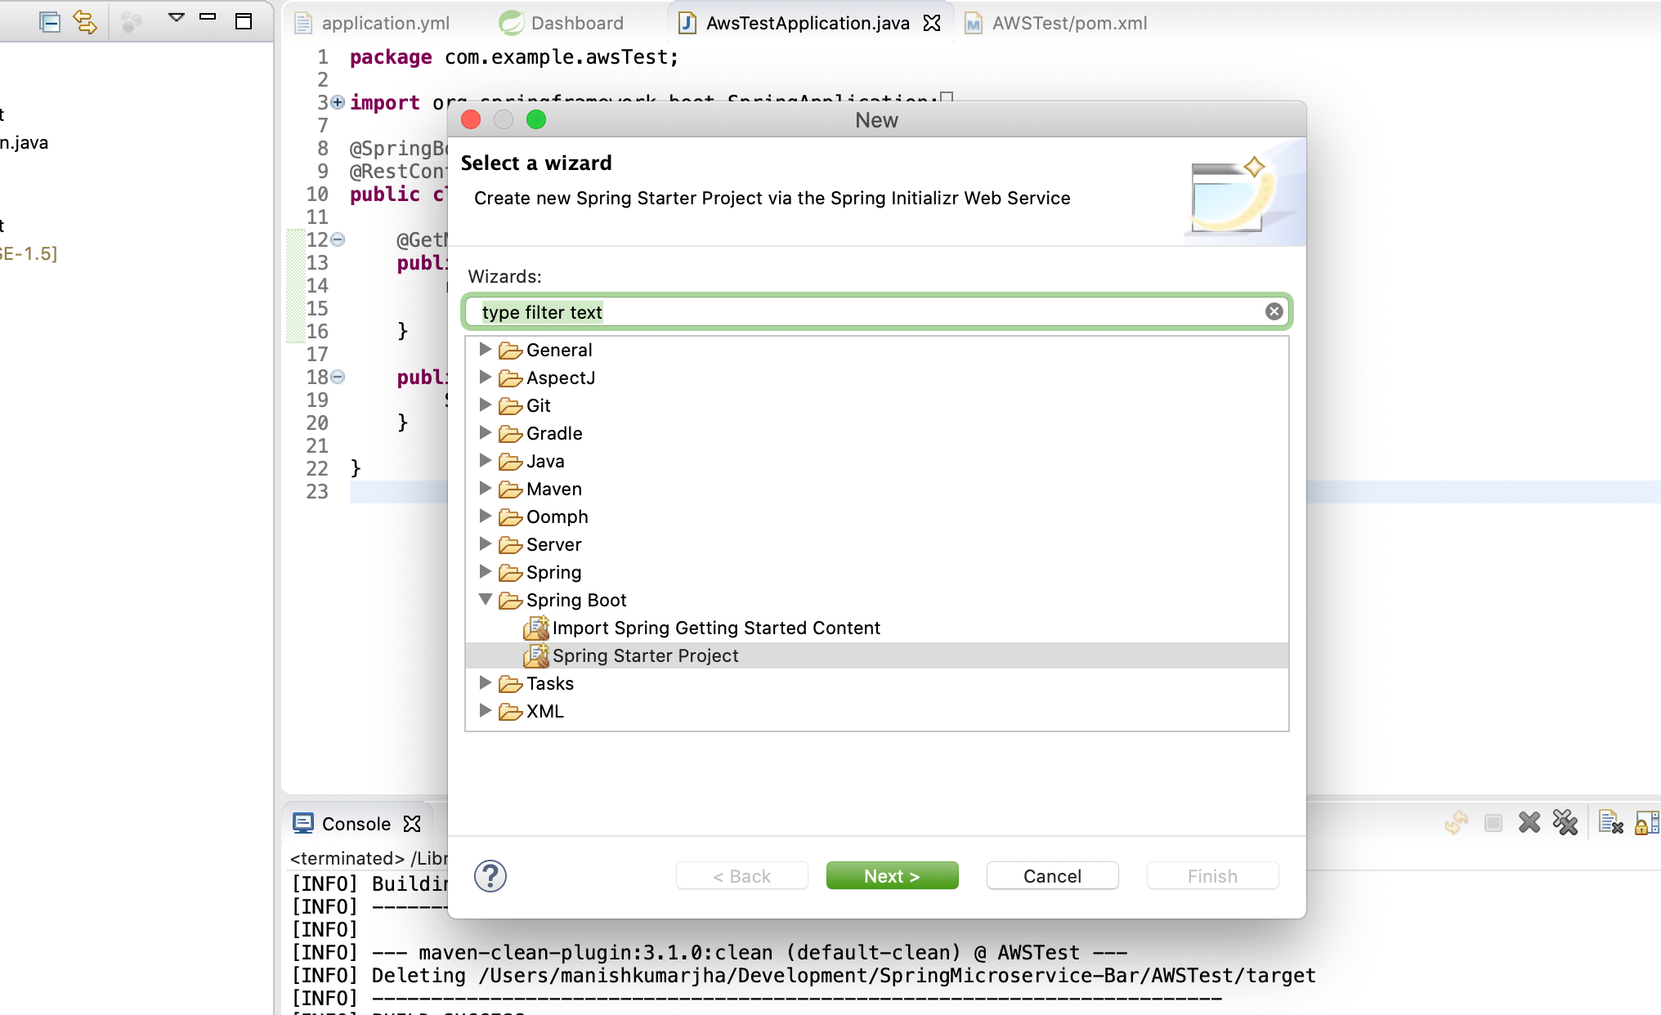1661x1015 pixels.
Task: Click Terminate stop icon in console toolbar
Action: click(x=1493, y=822)
